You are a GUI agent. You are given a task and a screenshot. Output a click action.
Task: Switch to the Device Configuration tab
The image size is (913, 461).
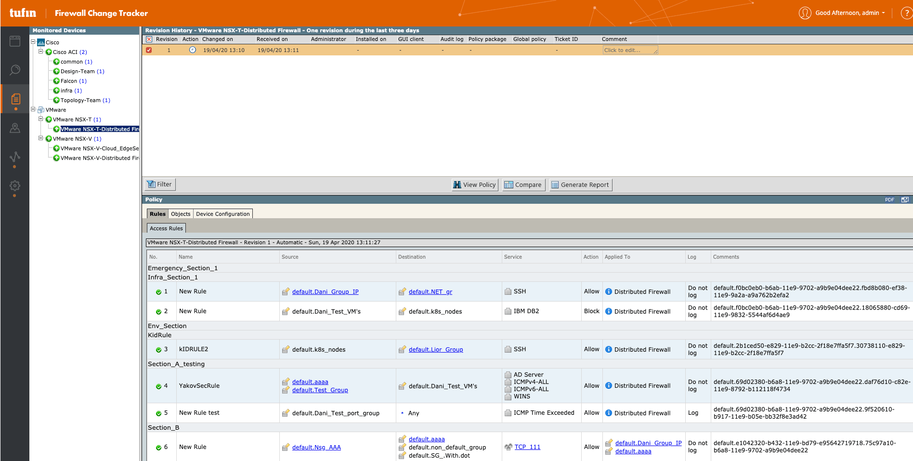222,214
